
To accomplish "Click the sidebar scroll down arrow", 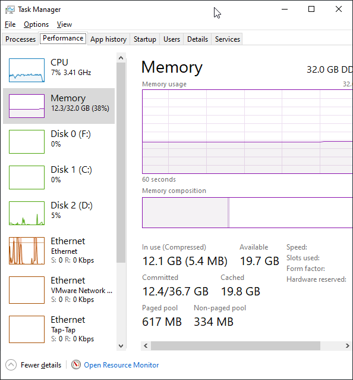I will click(121, 346).
